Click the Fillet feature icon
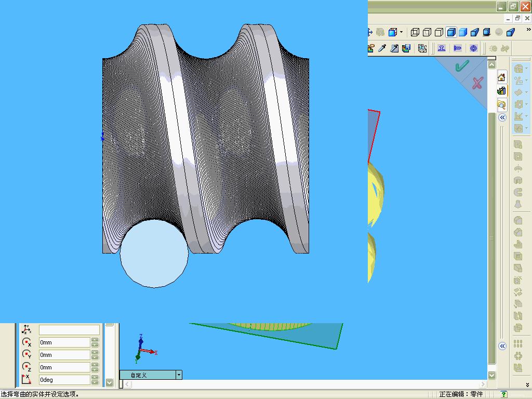Image resolution: width=532 pixels, height=399 pixels. pos(518,220)
